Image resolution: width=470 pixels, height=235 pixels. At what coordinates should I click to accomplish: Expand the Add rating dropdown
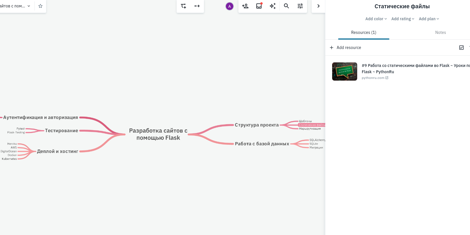pos(403,19)
